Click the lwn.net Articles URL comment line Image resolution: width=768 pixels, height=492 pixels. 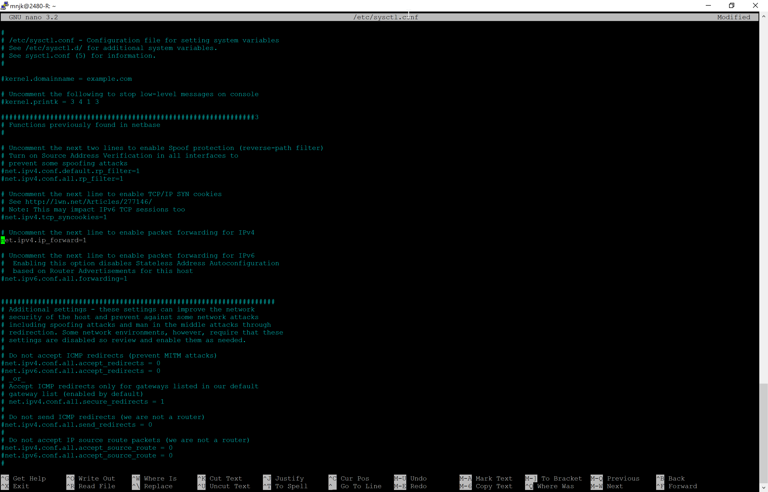point(77,202)
